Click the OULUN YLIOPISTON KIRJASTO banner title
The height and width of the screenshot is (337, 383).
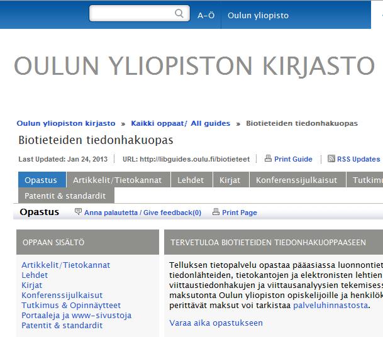[x=194, y=66]
